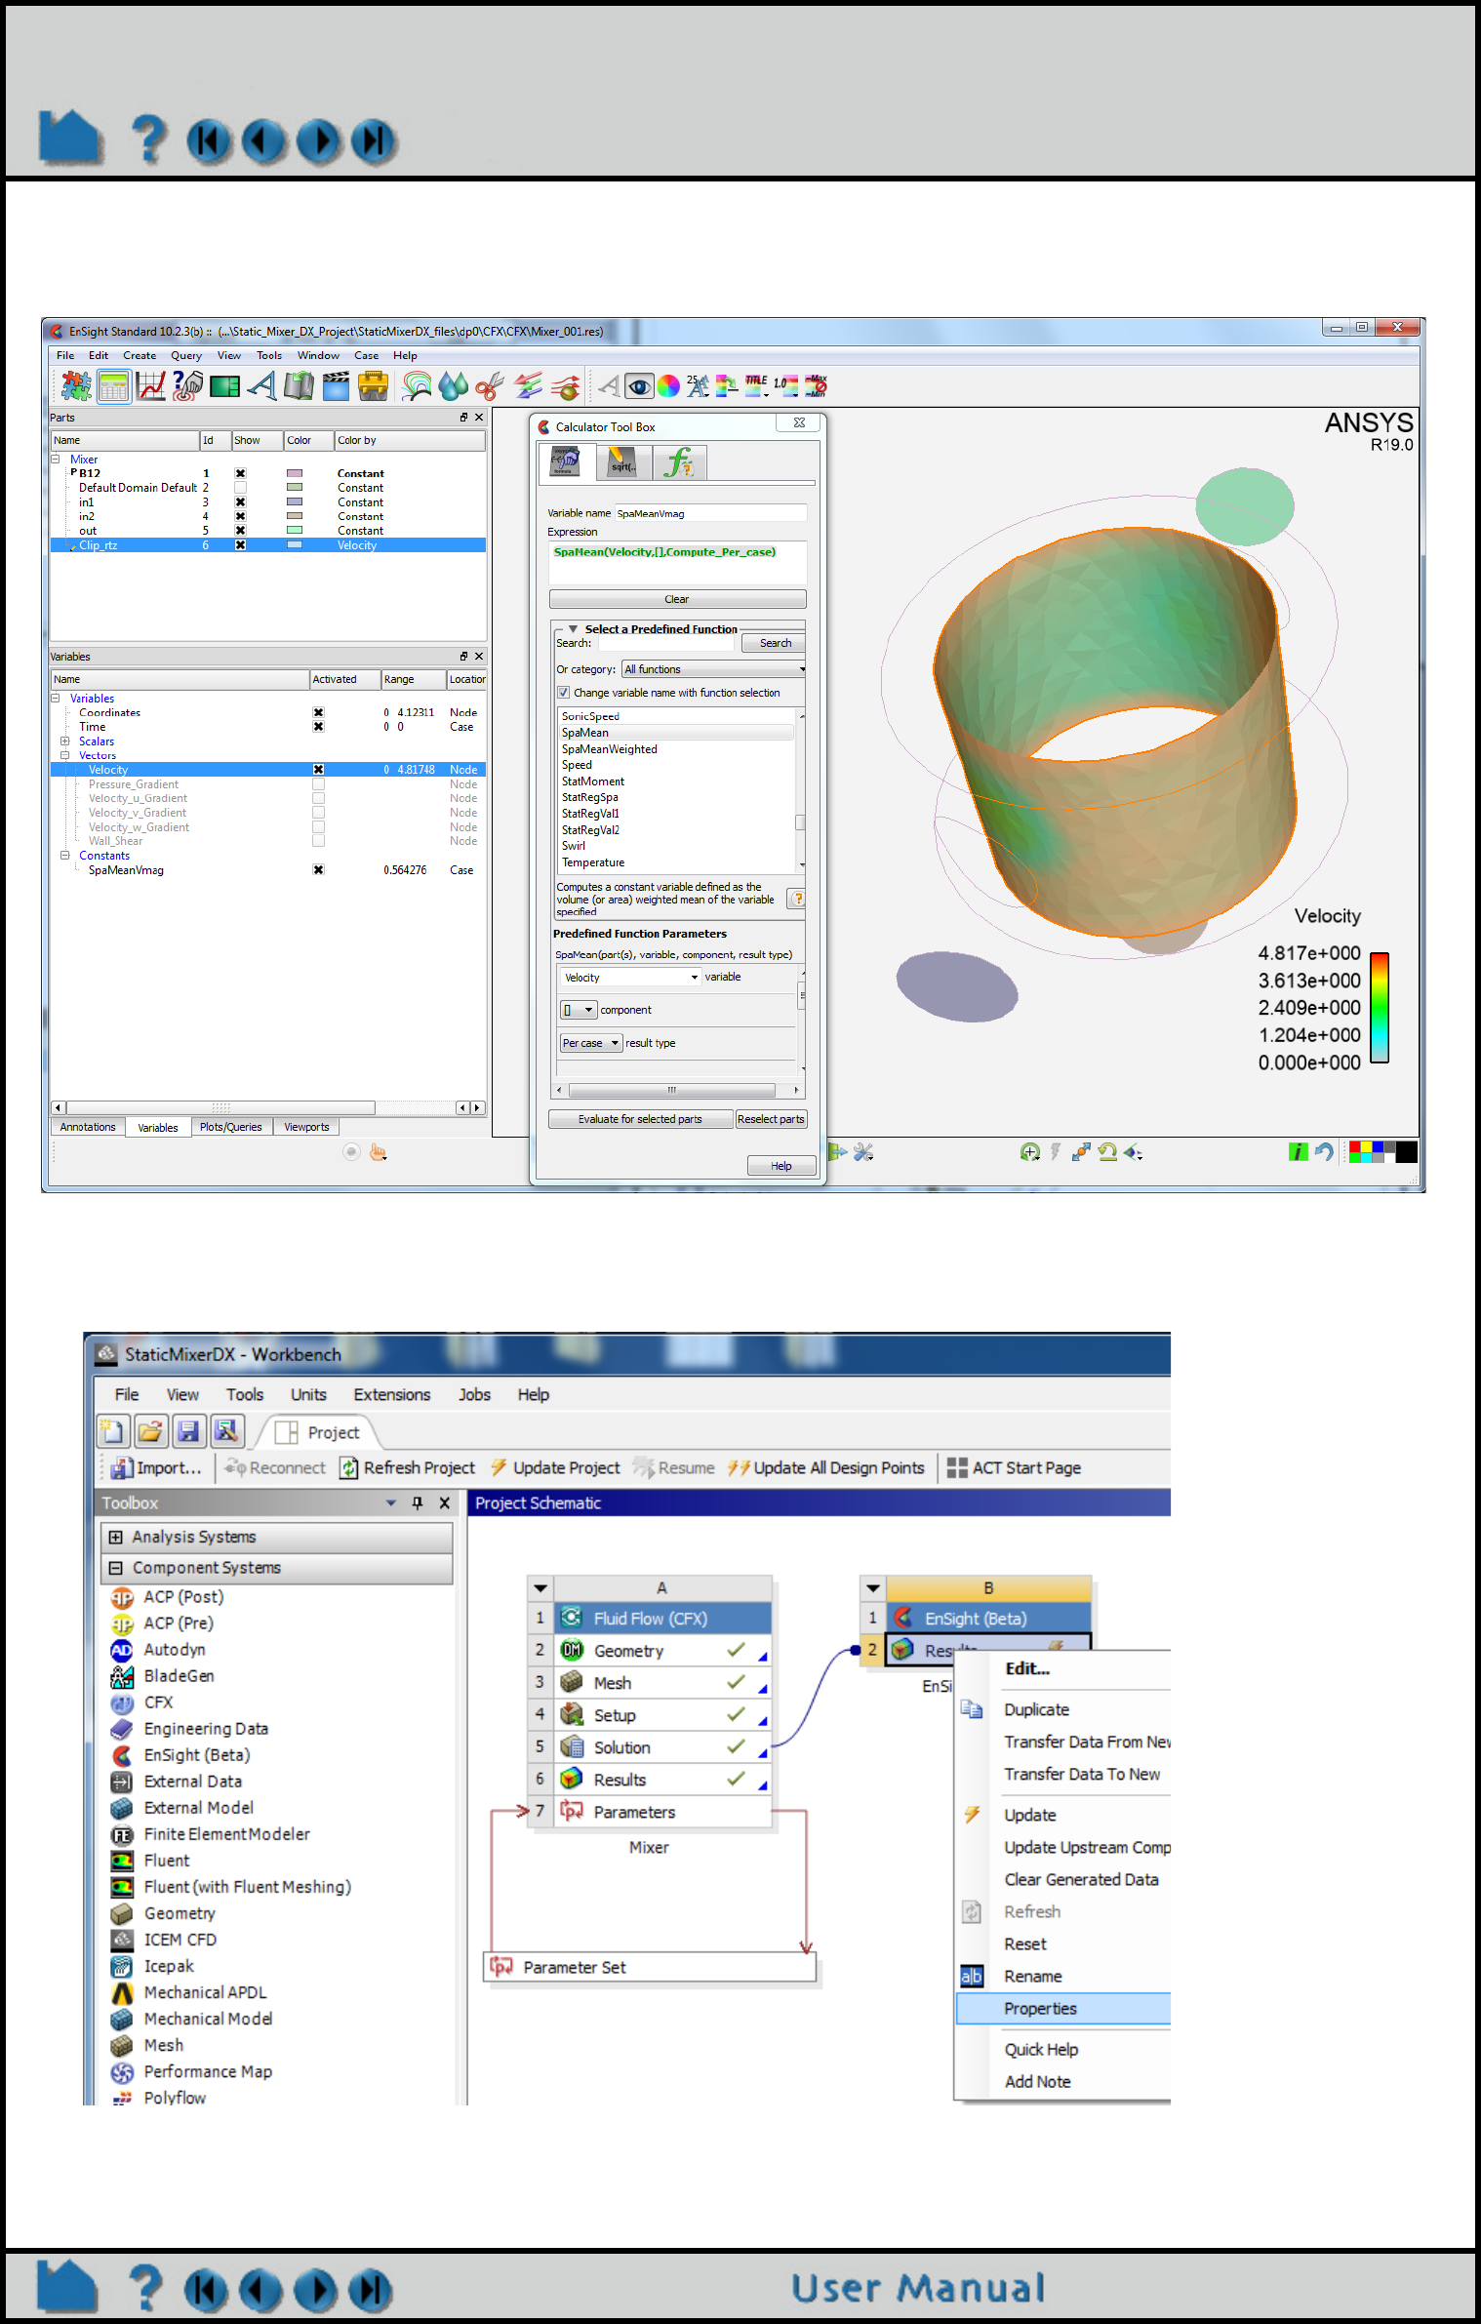The image size is (1481, 2324).
Task: Open the Parts puzzle-piece icon in EnSight toolbar
Action: (76, 386)
